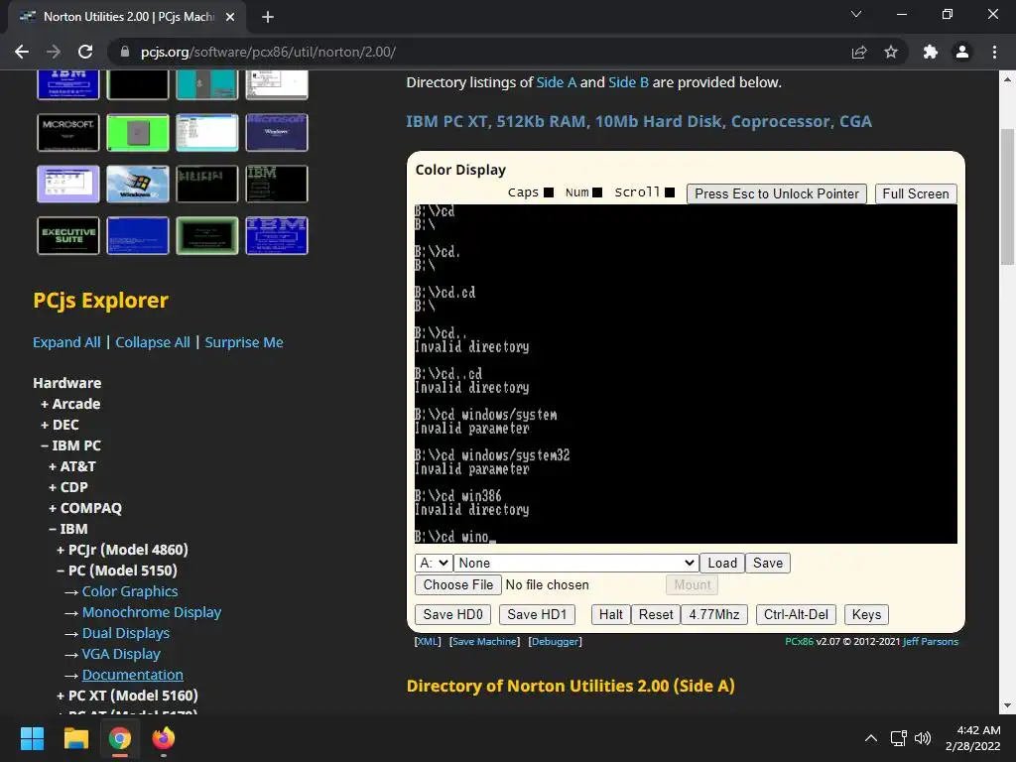Launch Firefox from the taskbar

click(x=164, y=738)
